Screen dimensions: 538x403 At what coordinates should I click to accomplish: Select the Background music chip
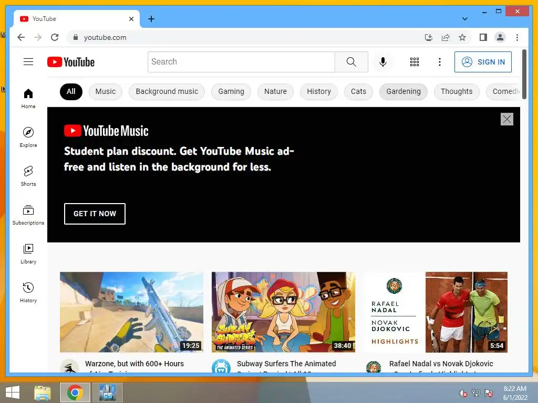pyautogui.click(x=167, y=91)
